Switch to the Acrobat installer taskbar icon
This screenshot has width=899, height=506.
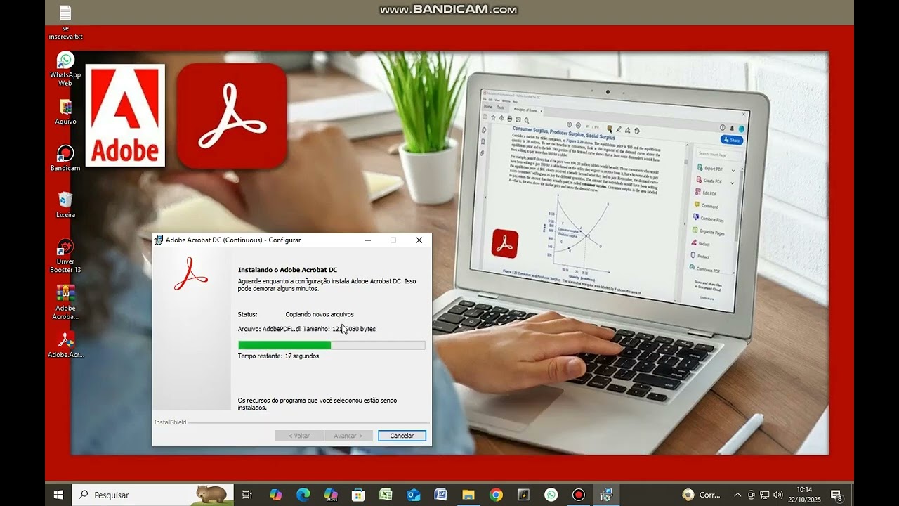[x=606, y=495]
